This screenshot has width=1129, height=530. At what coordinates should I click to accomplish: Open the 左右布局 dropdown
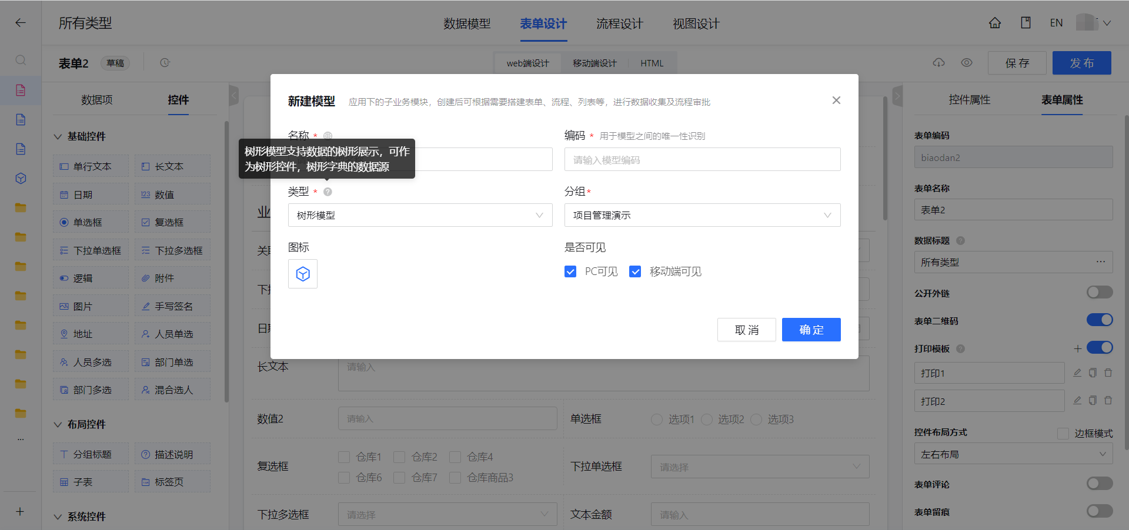tap(1014, 454)
